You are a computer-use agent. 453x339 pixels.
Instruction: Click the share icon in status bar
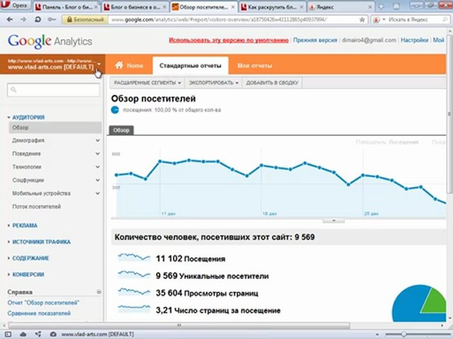click(38, 334)
